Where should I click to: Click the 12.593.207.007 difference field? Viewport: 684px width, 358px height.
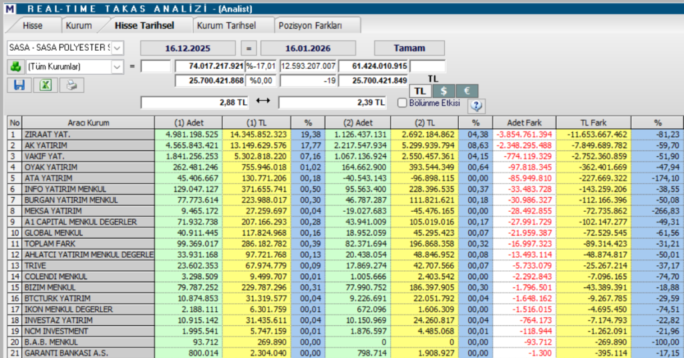(308, 66)
